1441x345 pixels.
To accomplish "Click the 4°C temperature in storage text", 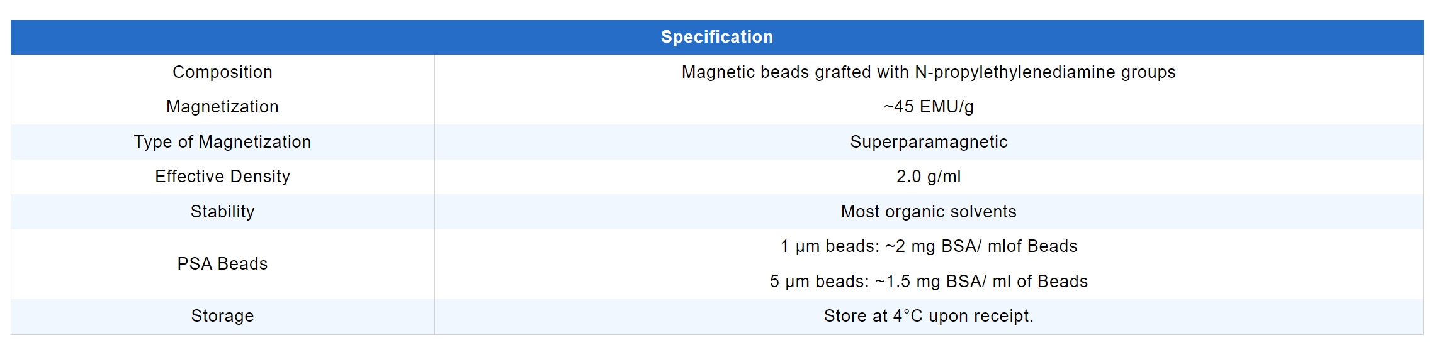I will 908,316.
